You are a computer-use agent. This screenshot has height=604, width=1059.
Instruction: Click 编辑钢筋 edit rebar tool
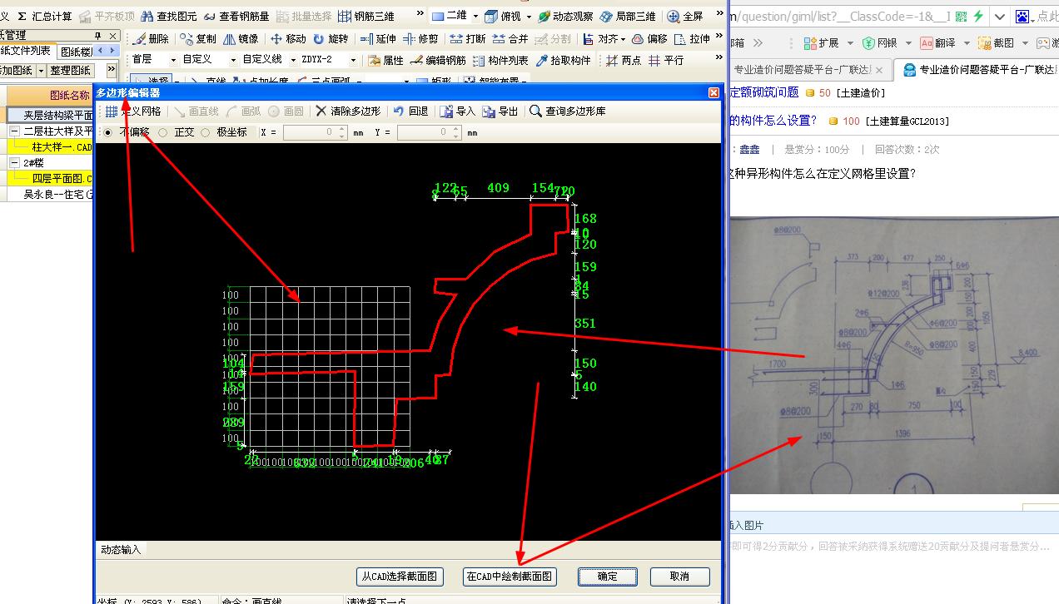438,60
